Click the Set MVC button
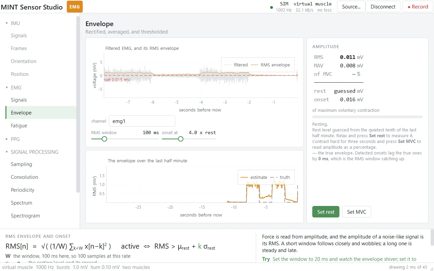Viewport: 434px width, 271px height. [x=357, y=212]
